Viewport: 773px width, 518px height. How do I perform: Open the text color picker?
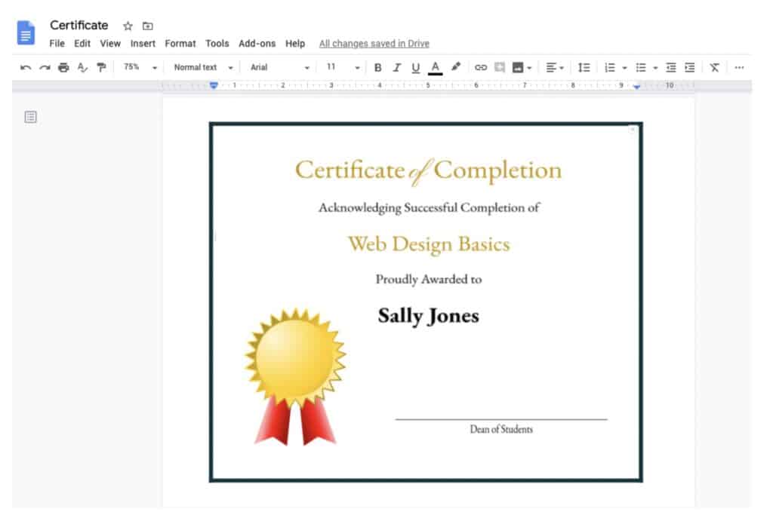click(x=435, y=67)
